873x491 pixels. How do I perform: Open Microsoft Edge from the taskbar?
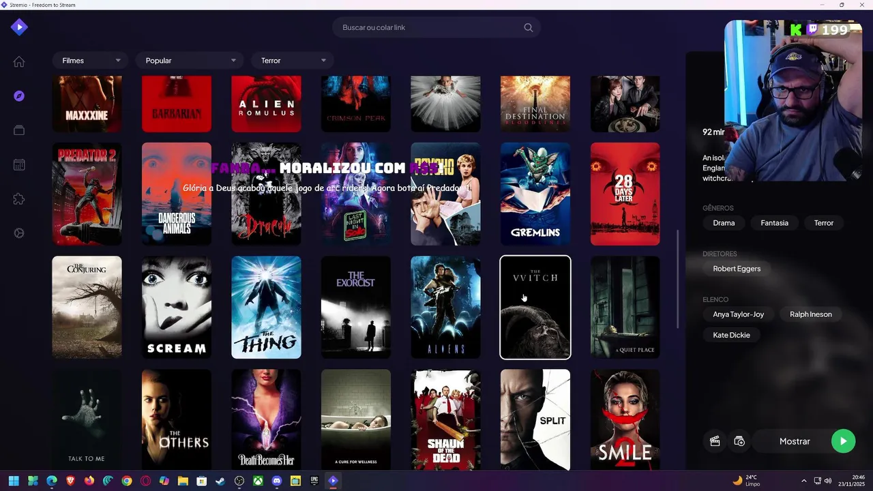(x=52, y=481)
